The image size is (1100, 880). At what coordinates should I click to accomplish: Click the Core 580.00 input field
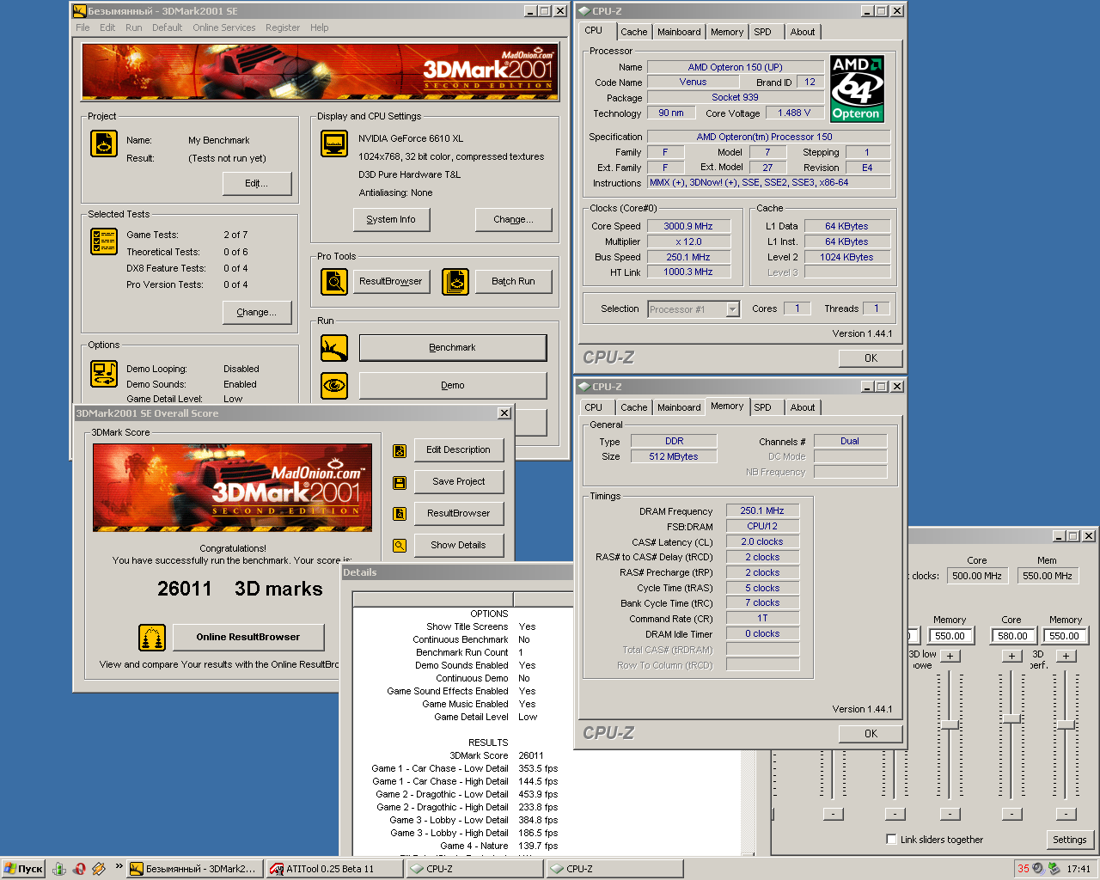click(1012, 636)
